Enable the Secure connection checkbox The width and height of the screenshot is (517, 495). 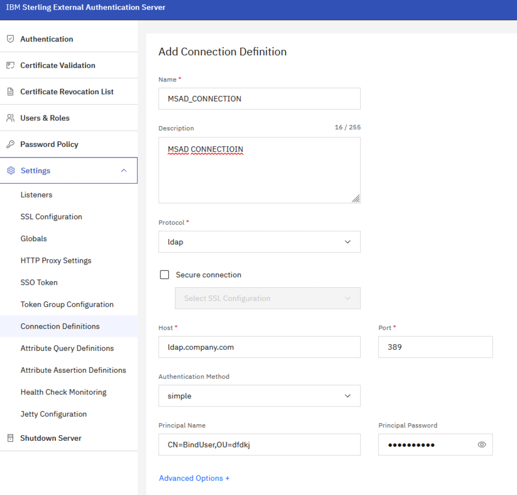click(x=164, y=275)
